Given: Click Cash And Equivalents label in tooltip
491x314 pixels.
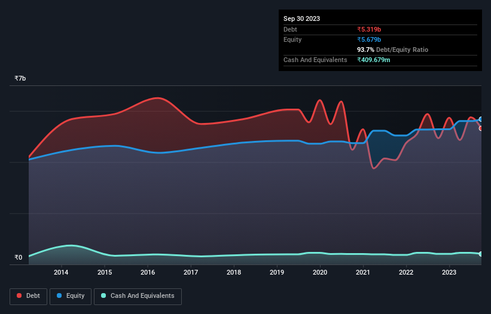Looking at the screenshot, I should pos(315,60).
